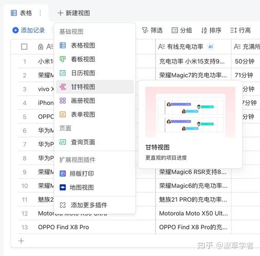Image resolution: width=260 pixels, height=256 pixels.
Task: Click 添加更多插件 at menu bottom
Action: pyautogui.click(x=95, y=205)
